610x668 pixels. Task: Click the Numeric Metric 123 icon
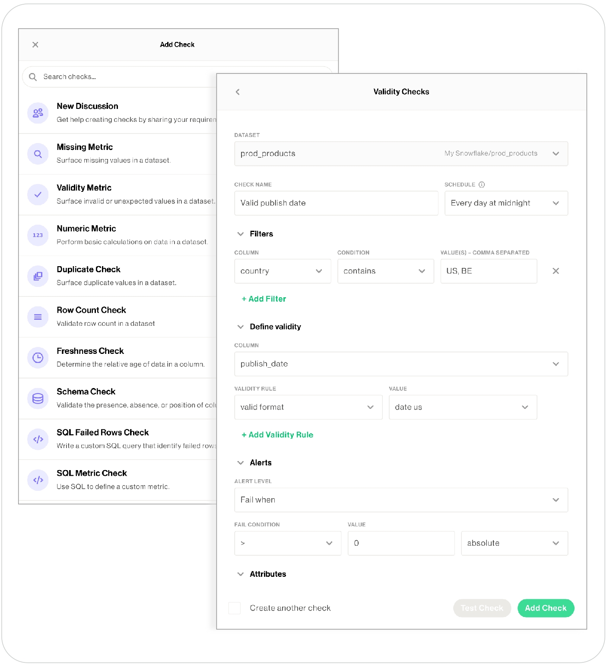[x=38, y=235]
